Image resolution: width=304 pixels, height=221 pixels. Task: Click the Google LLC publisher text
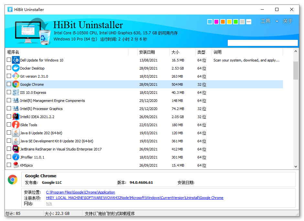tap(52, 182)
